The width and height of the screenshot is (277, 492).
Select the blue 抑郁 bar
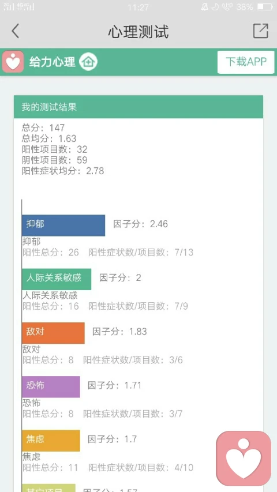pos(63,226)
